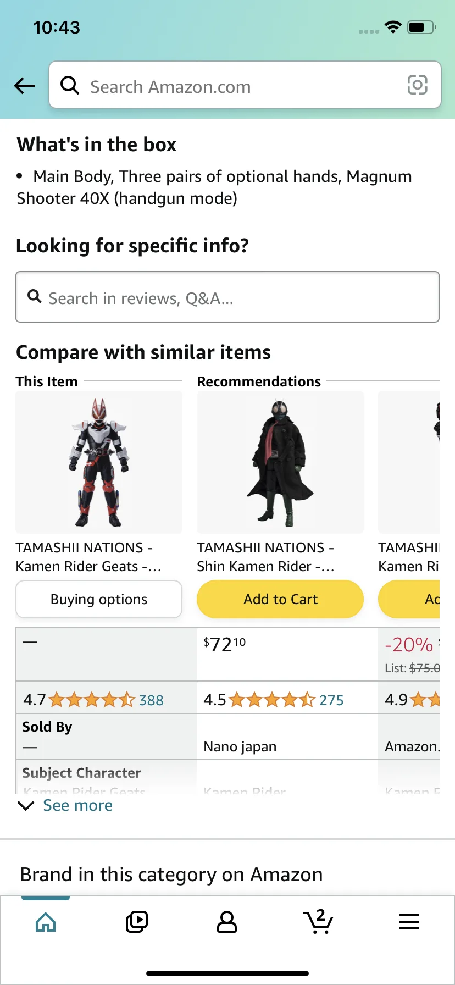Add Shin Kamen Rider to cart

click(280, 599)
